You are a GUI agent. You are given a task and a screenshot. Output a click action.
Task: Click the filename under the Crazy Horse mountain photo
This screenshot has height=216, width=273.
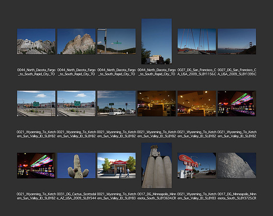click(77, 72)
